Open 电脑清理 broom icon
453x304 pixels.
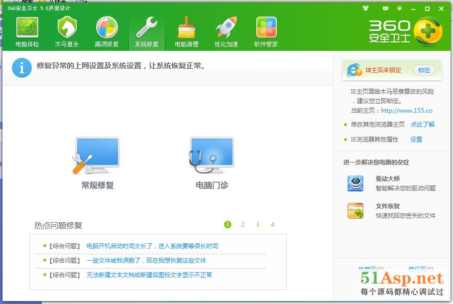click(186, 27)
